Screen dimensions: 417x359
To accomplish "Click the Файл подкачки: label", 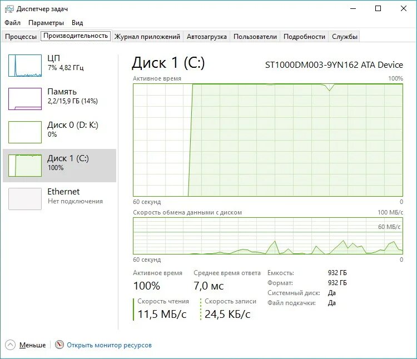I will pyautogui.click(x=291, y=303).
